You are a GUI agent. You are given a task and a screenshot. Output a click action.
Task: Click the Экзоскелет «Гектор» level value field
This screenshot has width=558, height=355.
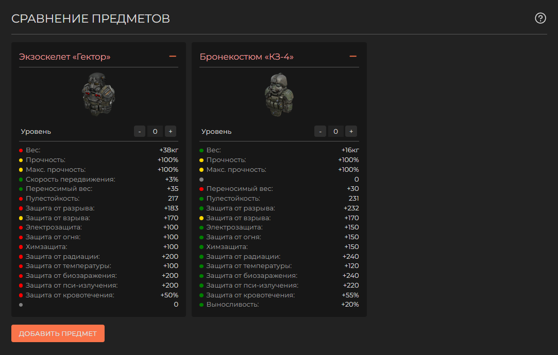[155, 131]
